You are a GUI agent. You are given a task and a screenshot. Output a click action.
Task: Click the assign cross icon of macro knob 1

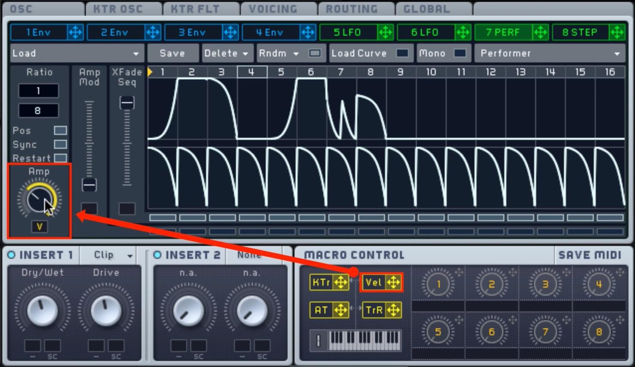(x=459, y=272)
